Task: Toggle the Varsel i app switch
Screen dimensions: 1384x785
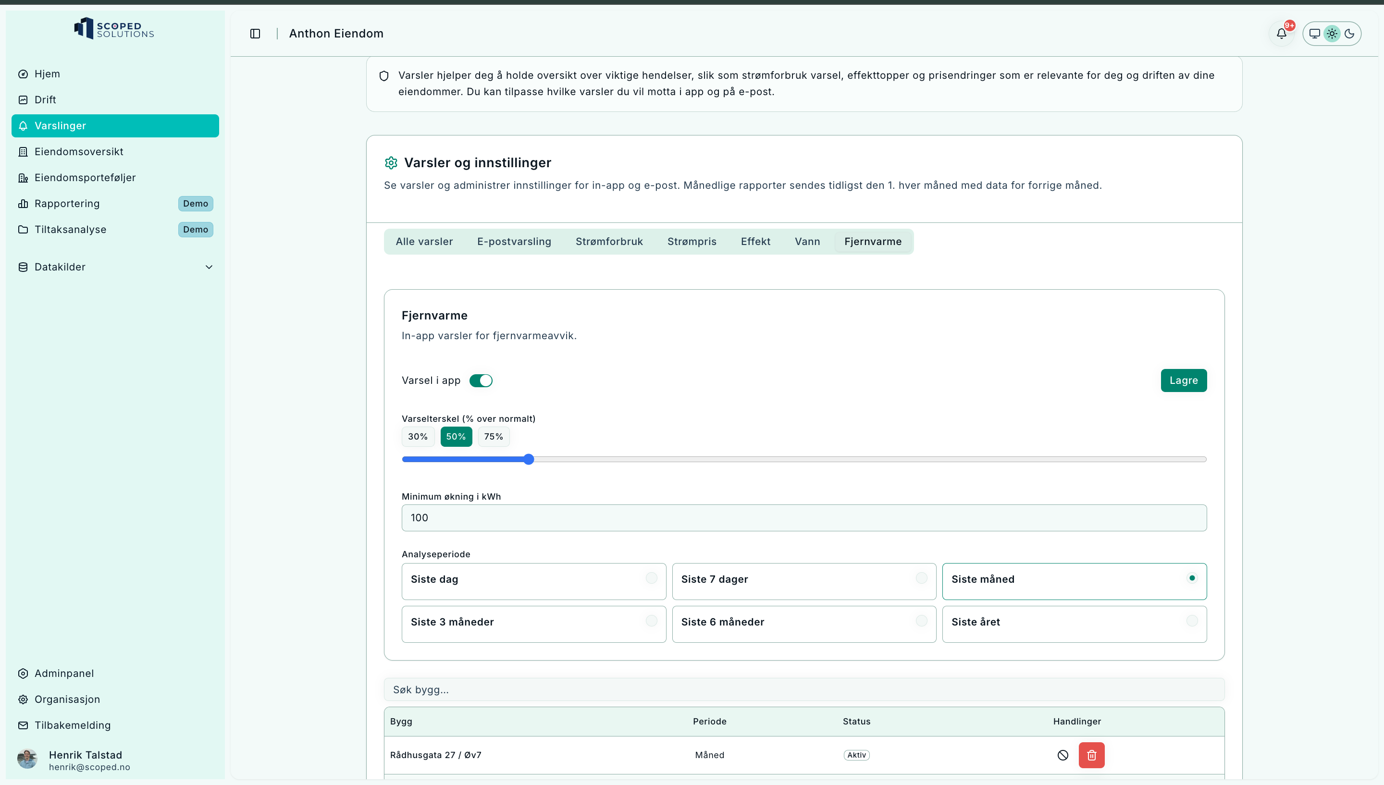Action: [x=481, y=380]
